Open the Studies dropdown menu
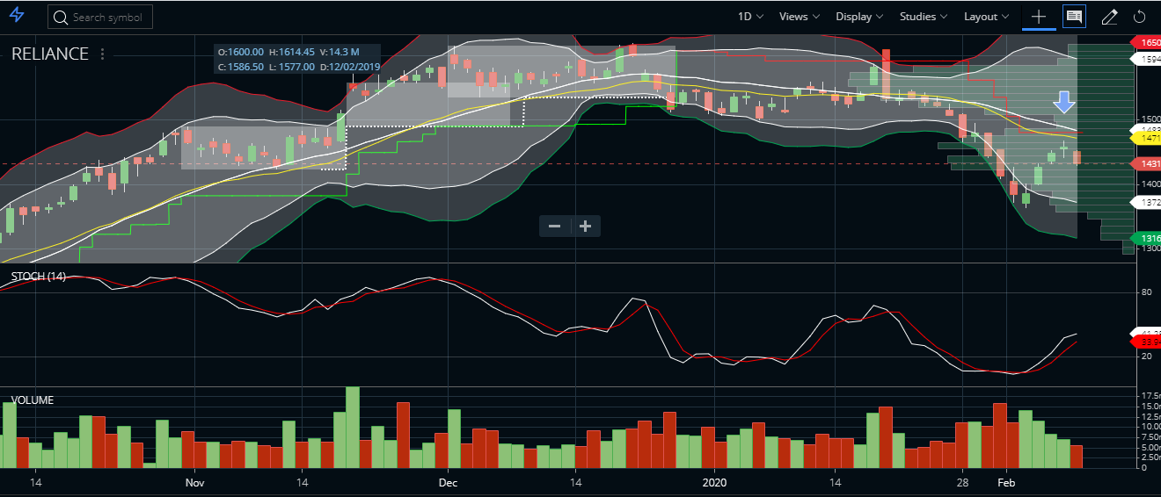This screenshot has height=497, width=1161. click(924, 17)
